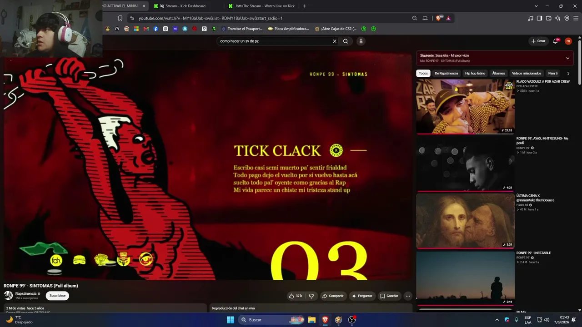Show hidden system tray icons
582x327 pixels.
(x=497, y=320)
